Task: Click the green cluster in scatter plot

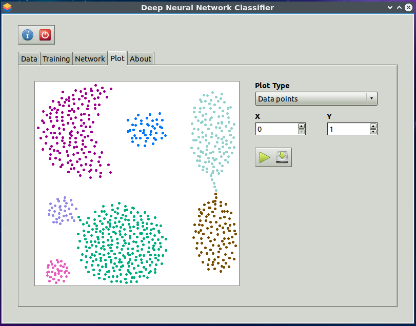Action: coord(122,243)
